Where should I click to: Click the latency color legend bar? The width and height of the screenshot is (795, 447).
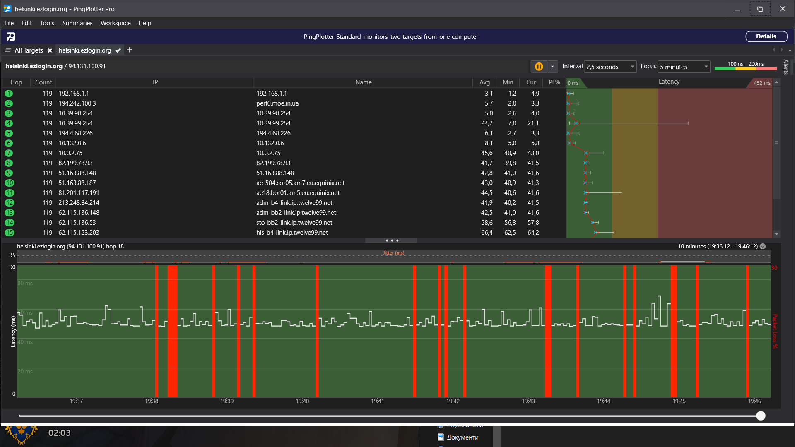click(746, 68)
